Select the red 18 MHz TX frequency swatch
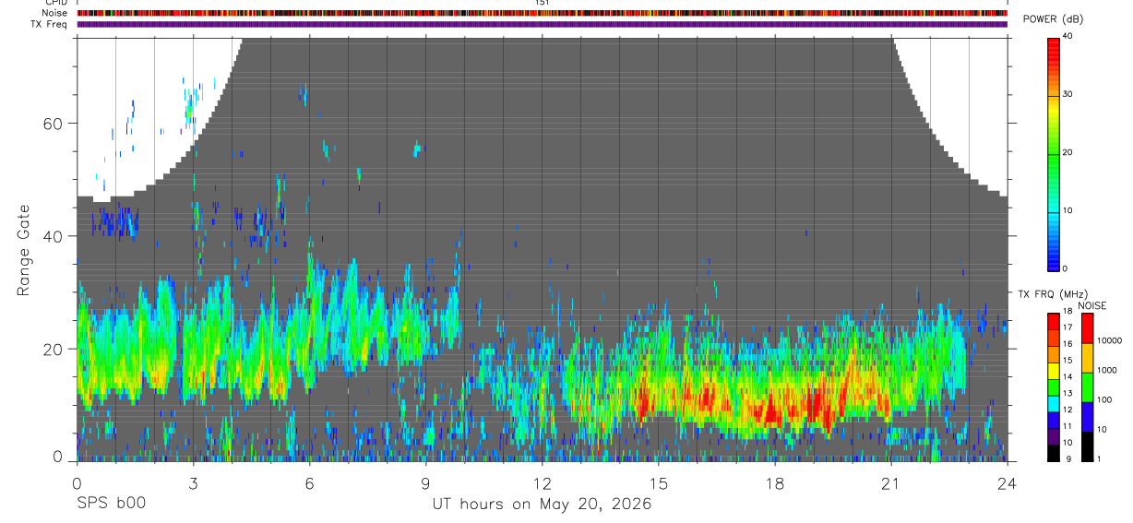This screenshot has height=523, width=1133. [1054, 321]
